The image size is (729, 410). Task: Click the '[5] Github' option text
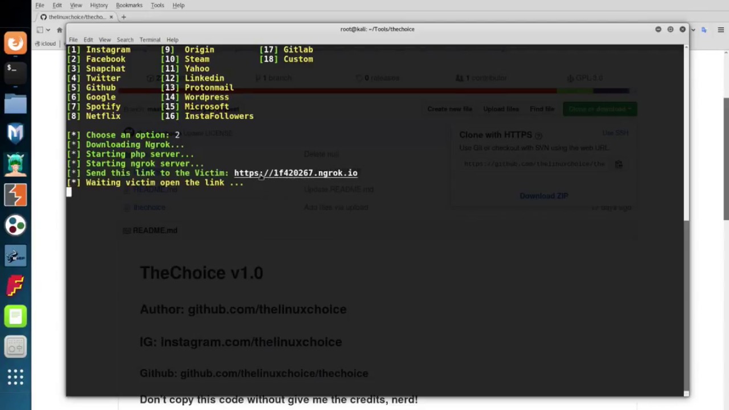click(x=91, y=88)
